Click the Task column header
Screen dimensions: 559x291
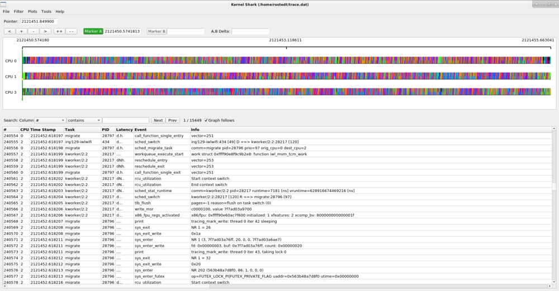(x=82, y=130)
